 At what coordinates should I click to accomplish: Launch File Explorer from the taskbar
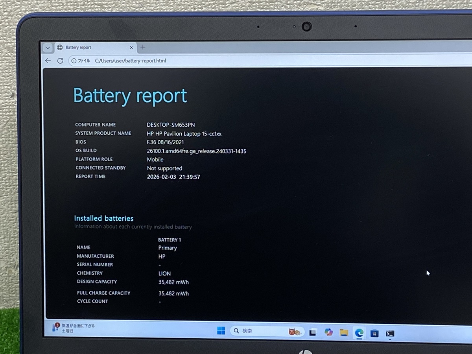click(344, 332)
